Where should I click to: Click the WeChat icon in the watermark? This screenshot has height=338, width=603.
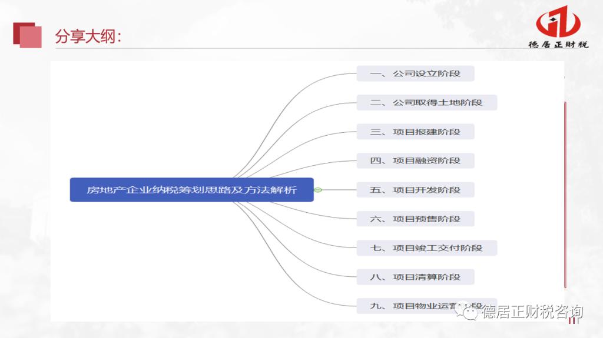471,312
